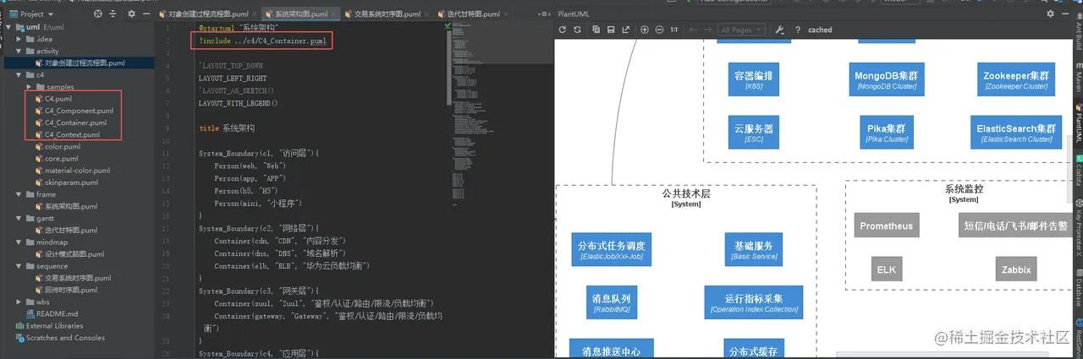Zoom out of the PlantUML preview

(x=659, y=30)
